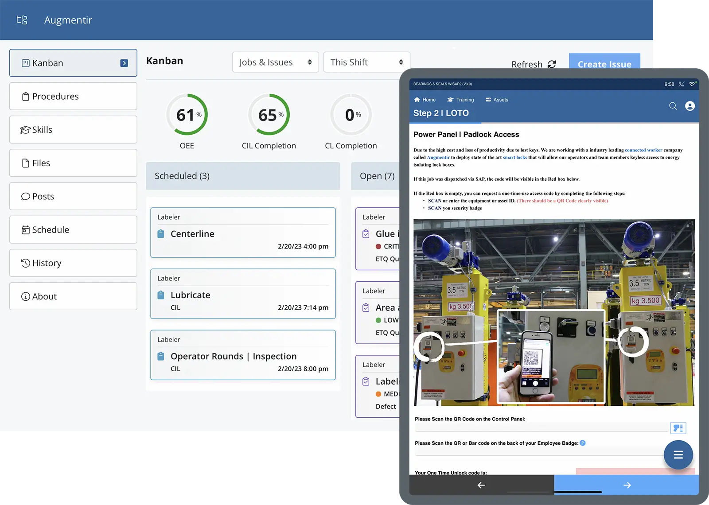Screen dimensions: 709x505
Task: Click the 61% OEE gauge
Action: point(187,115)
